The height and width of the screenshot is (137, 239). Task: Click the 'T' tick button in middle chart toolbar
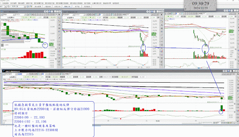point(98,15)
